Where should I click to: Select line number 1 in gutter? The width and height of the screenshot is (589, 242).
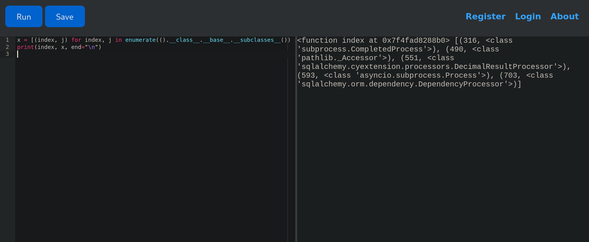(x=7, y=40)
